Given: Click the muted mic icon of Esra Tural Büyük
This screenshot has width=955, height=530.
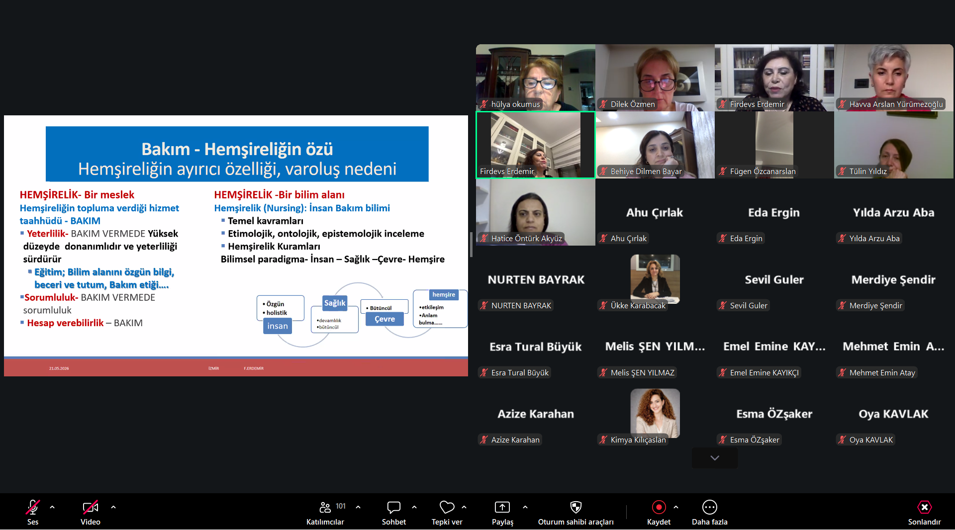Looking at the screenshot, I should (x=484, y=372).
